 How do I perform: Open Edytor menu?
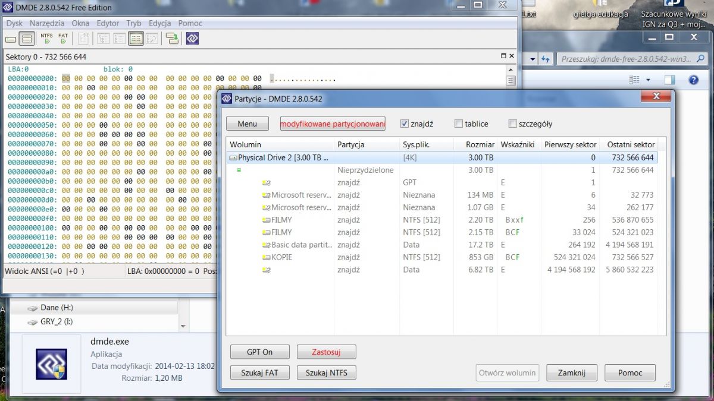(x=108, y=23)
